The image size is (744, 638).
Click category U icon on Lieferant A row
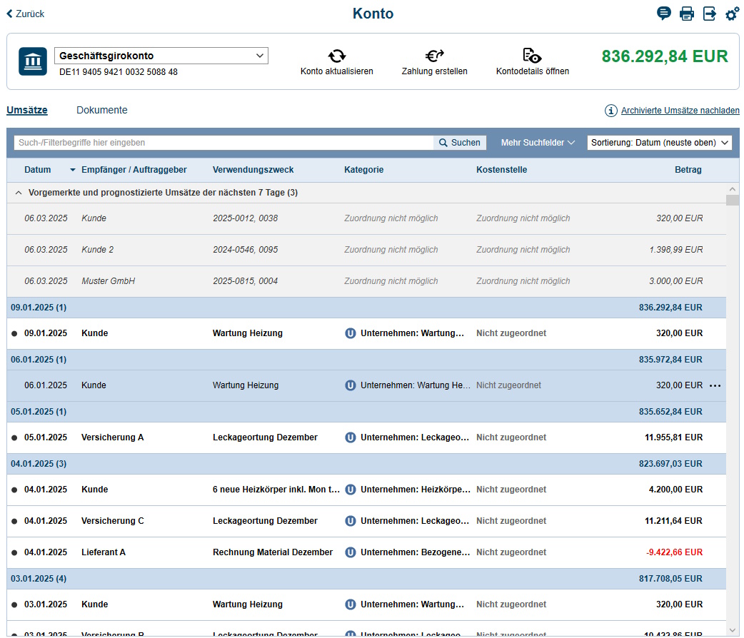tap(350, 552)
